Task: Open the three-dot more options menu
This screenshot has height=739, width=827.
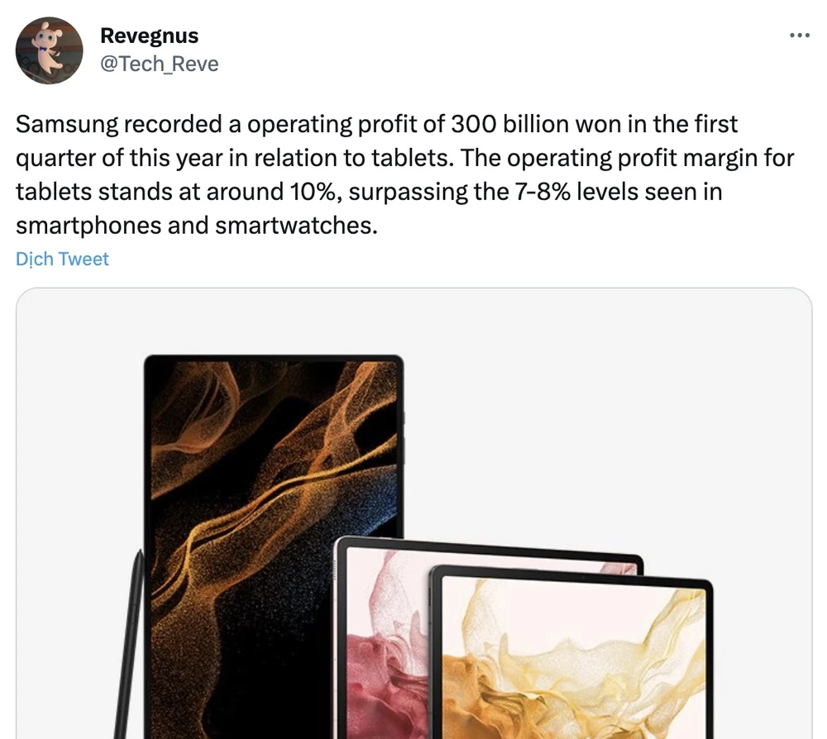Action: coord(799,36)
